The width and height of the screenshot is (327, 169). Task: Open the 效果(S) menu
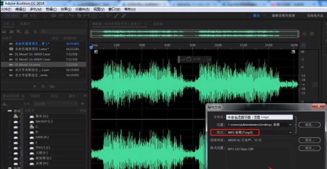click(66, 9)
